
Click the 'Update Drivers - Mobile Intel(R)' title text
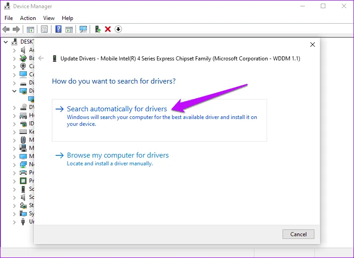pos(180,59)
